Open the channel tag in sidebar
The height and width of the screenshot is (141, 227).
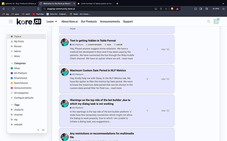(27, 115)
